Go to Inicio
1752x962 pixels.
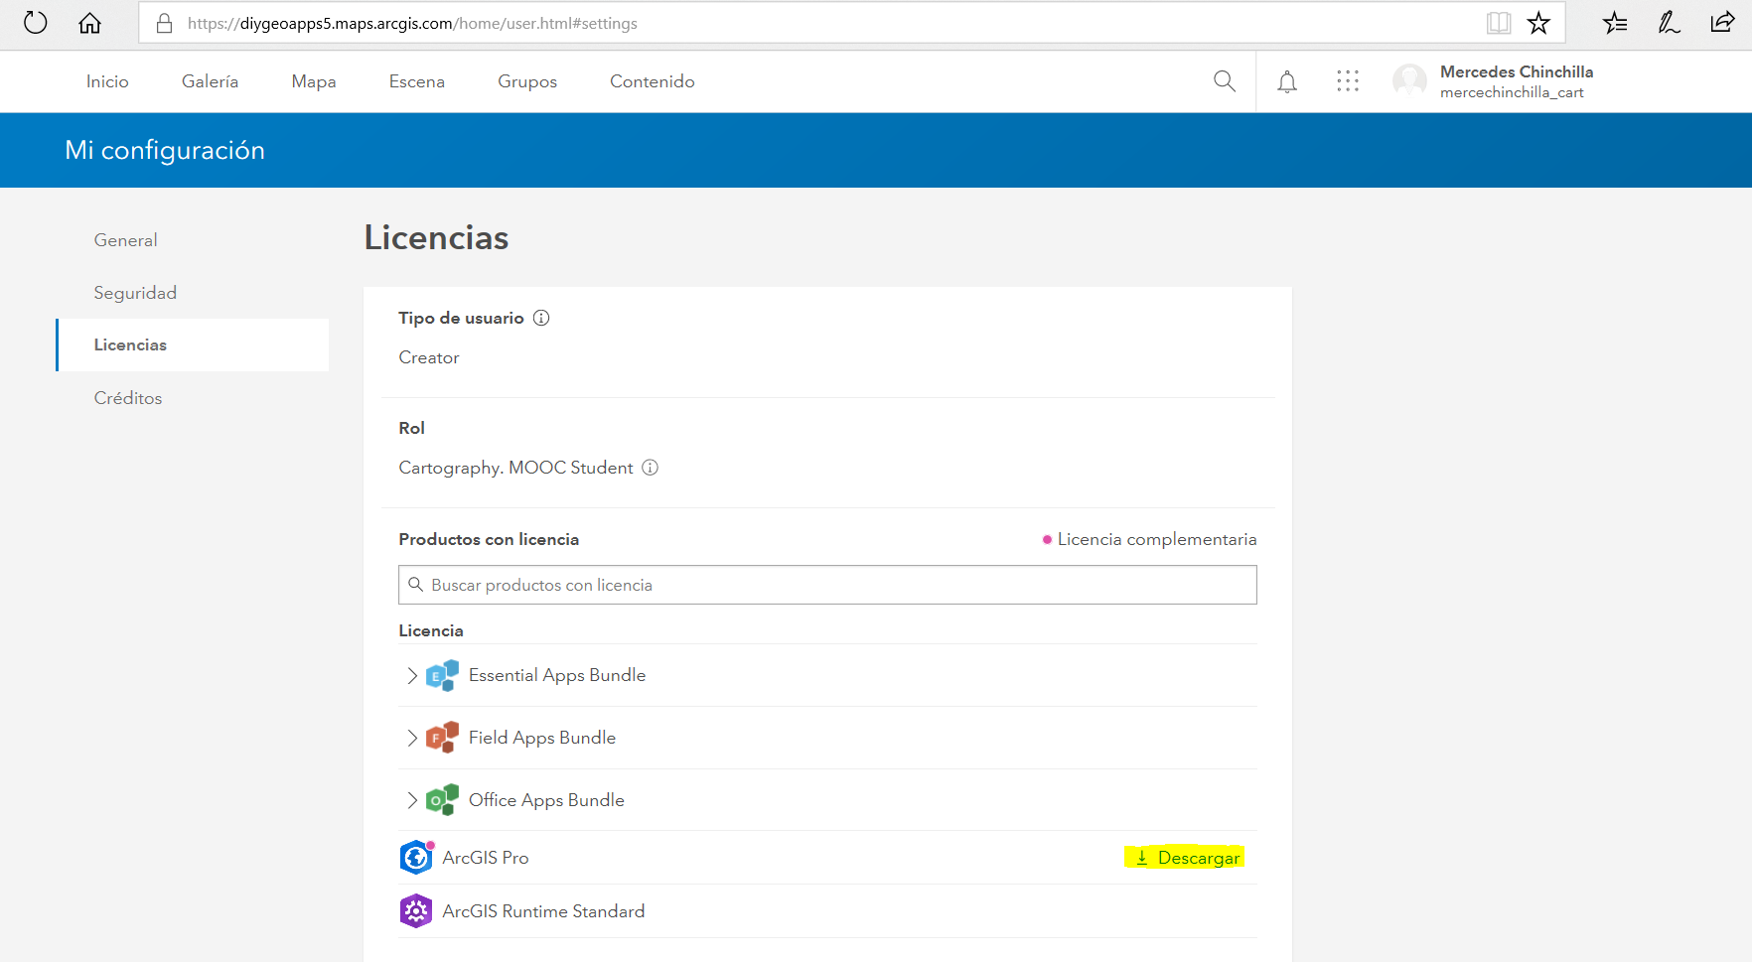click(x=107, y=81)
